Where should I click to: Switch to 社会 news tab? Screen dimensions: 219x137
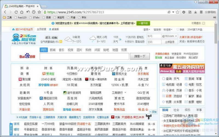[x=176, y=110]
